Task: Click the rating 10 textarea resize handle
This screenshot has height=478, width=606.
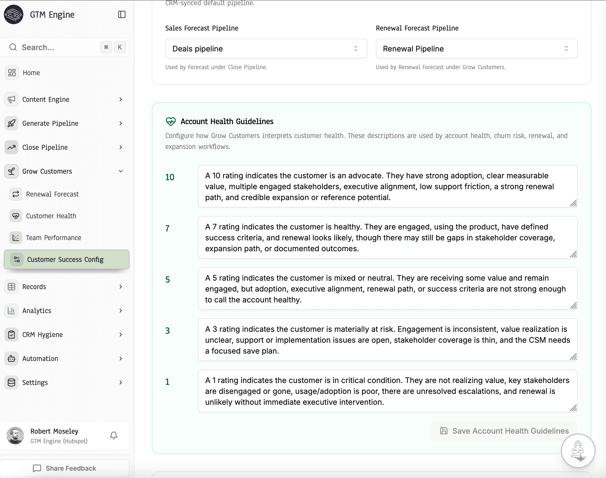Action: click(x=573, y=203)
